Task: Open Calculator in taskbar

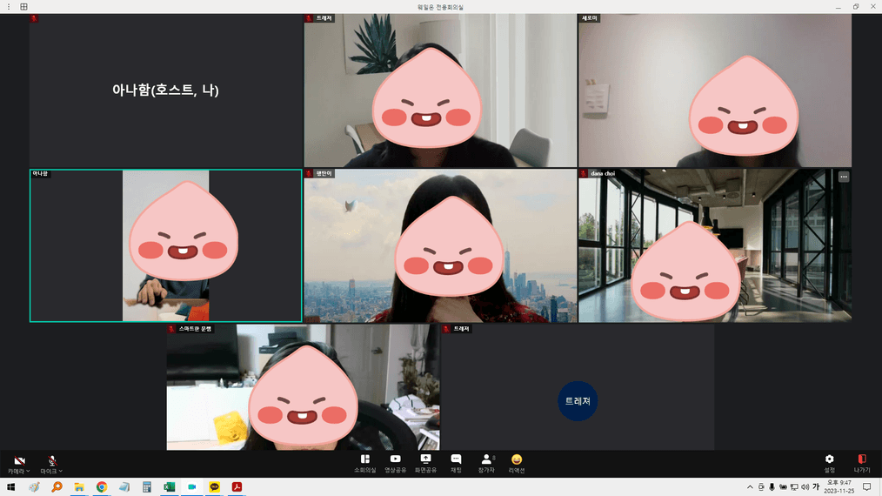Action: [147, 487]
